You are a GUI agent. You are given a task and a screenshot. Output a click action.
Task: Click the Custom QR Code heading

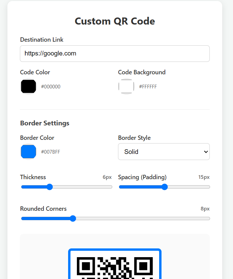point(115,21)
